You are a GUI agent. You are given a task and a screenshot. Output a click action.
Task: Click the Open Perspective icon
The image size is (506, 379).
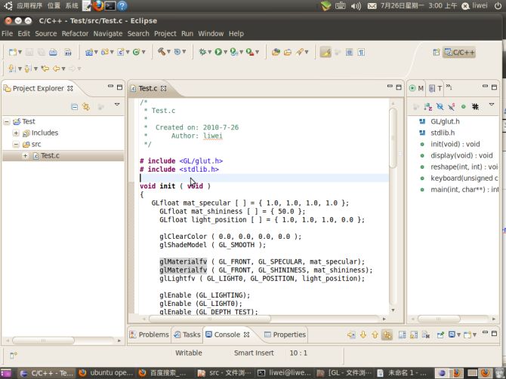tap(437, 52)
